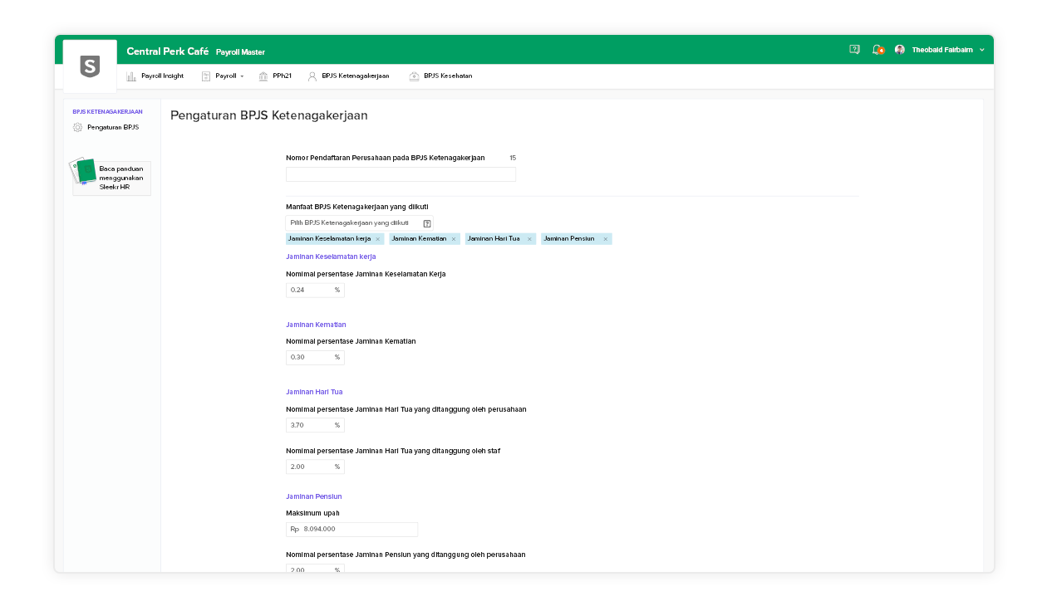Go to the BPJS Ketenagakerjaan menu item
Viewport: 1047px width, 606px height.
click(x=348, y=76)
